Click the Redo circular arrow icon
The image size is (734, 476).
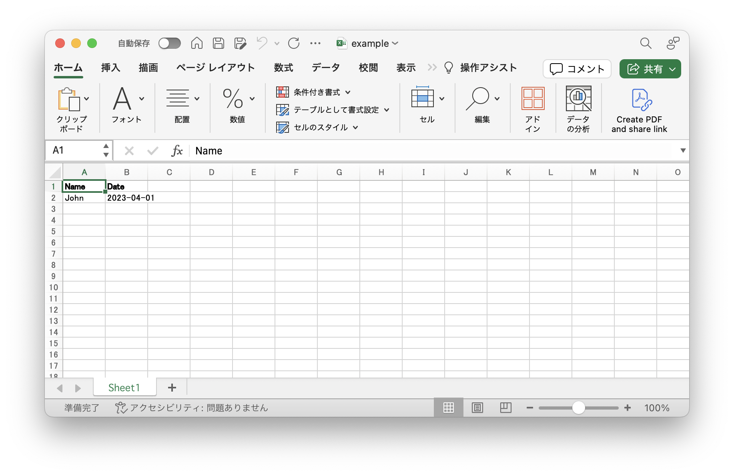tap(294, 43)
